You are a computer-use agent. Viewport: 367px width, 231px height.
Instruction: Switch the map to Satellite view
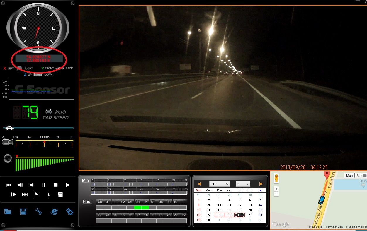[361, 176]
